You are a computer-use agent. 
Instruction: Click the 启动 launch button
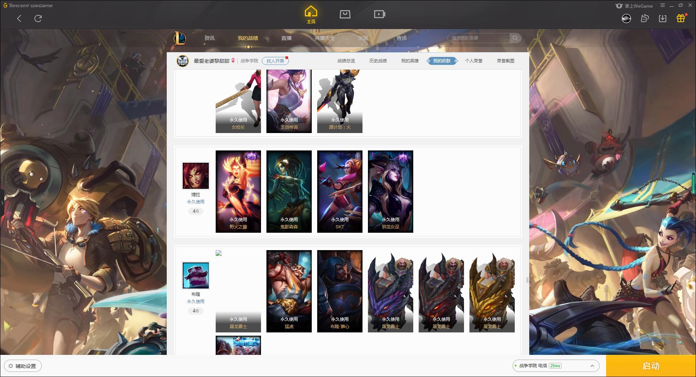651,366
